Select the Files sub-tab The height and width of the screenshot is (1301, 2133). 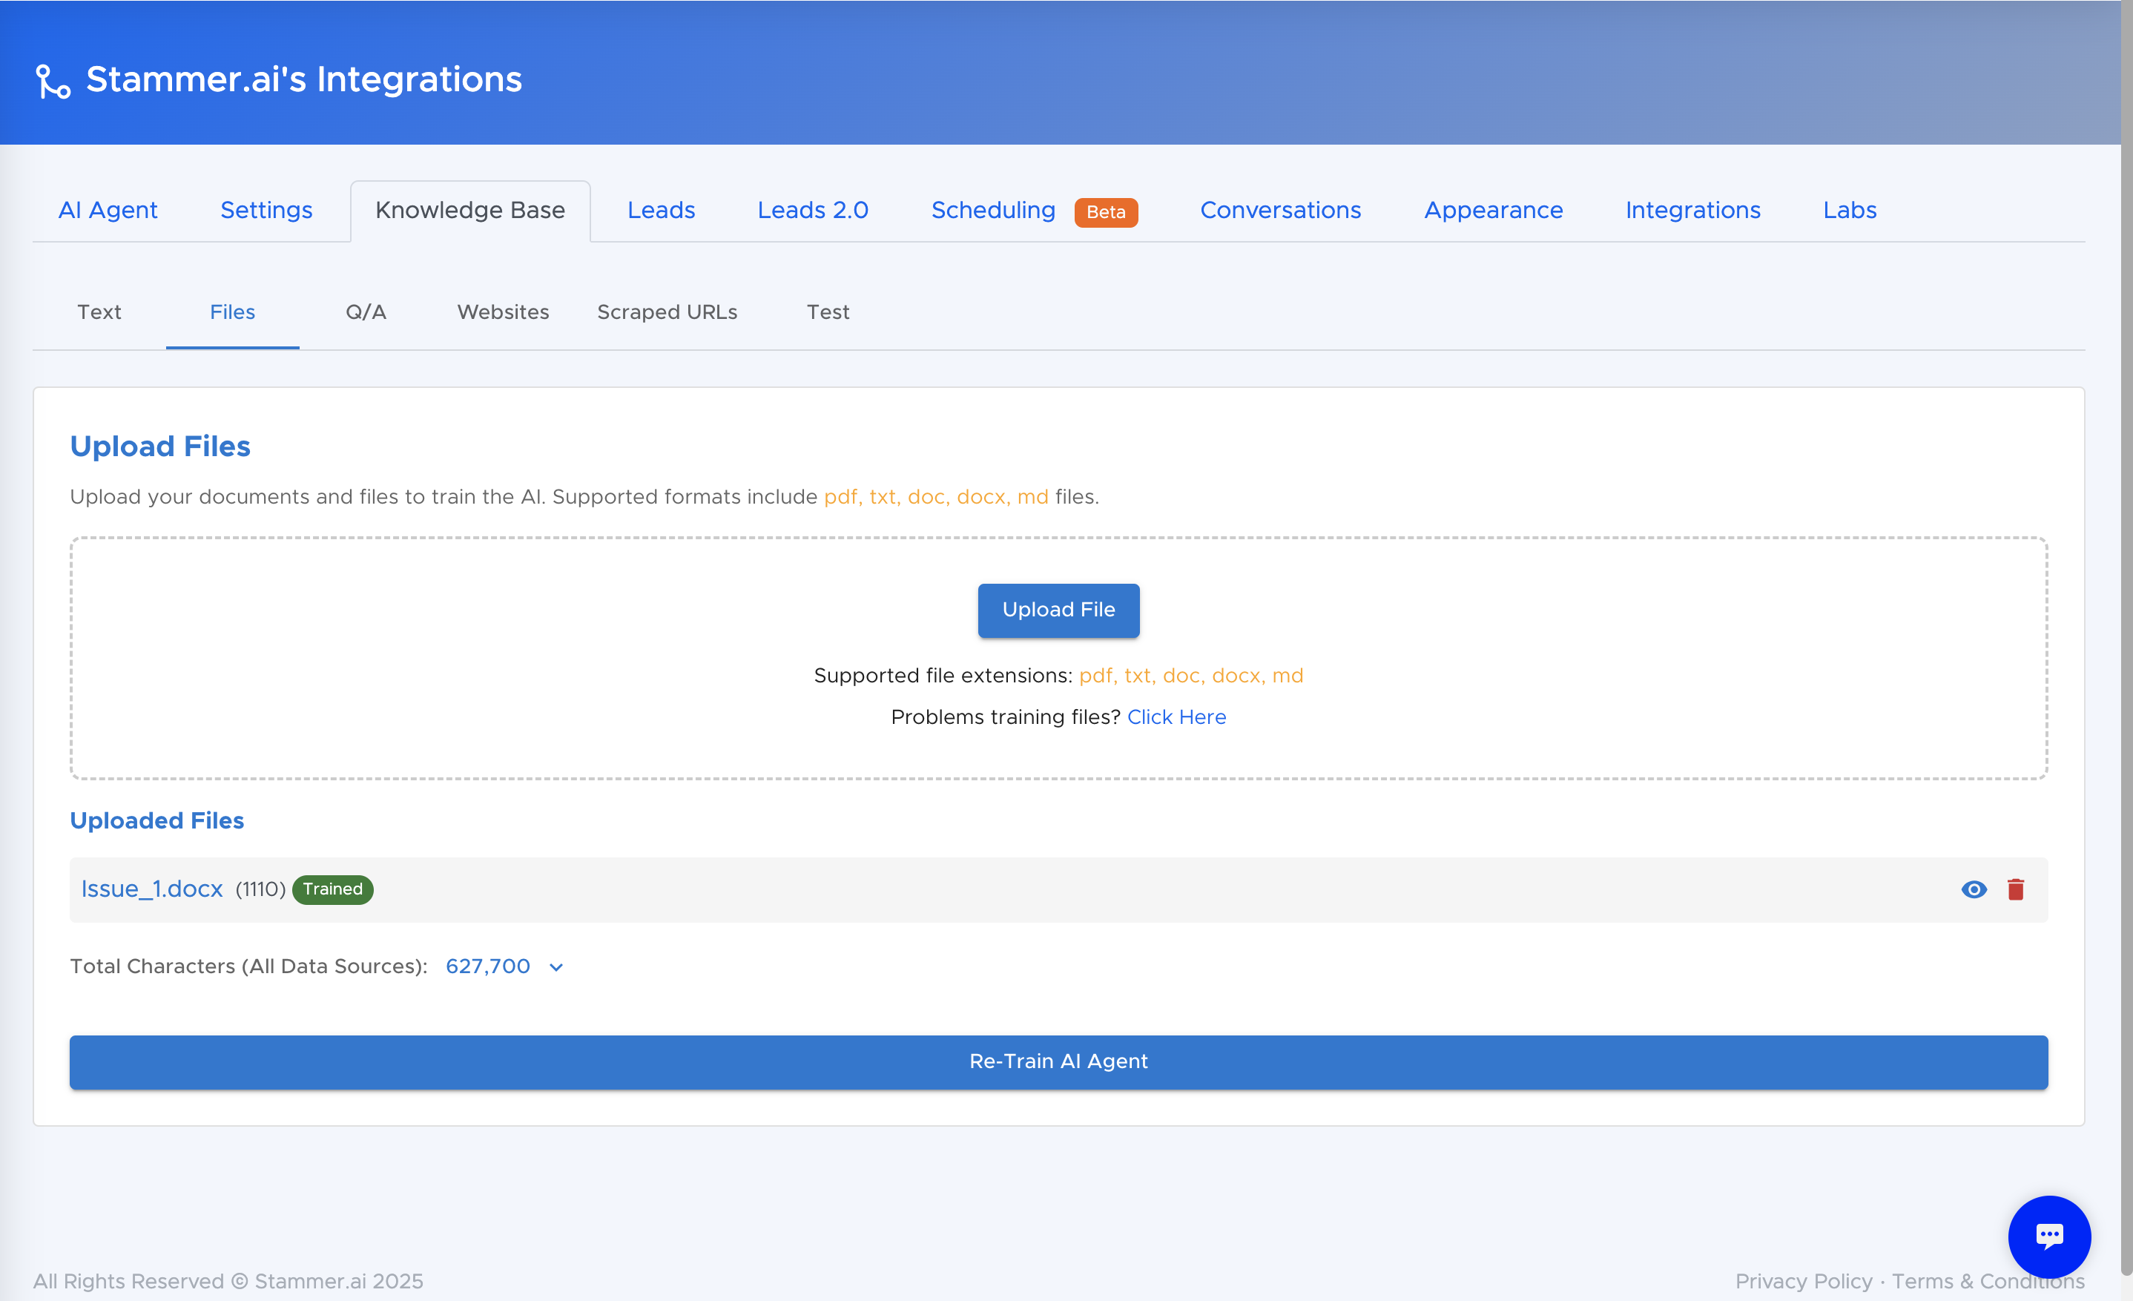(x=233, y=312)
